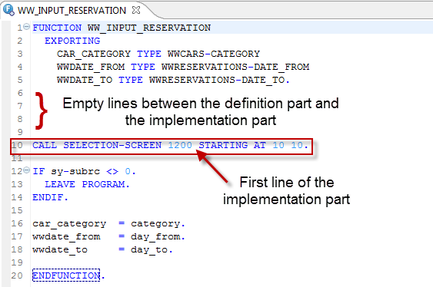The image size is (433, 287).
Task: Click STARTING AT keywords on line 10
Action: tap(232, 145)
